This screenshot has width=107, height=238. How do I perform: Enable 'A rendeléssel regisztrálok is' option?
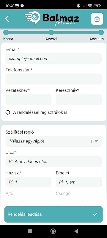[x=8, y=112]
